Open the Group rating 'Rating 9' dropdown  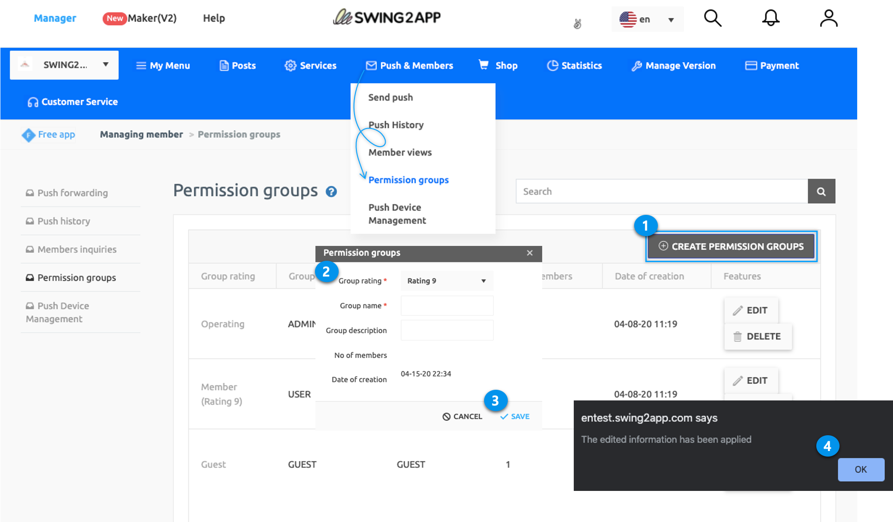coord(446,281)
